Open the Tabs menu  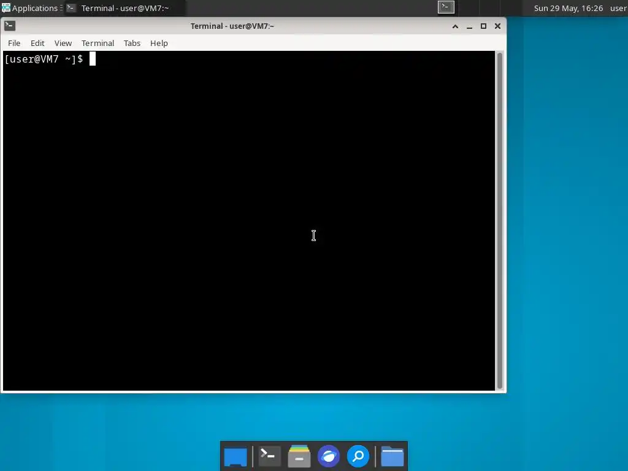pyautogui.click(x=132, y=44)
